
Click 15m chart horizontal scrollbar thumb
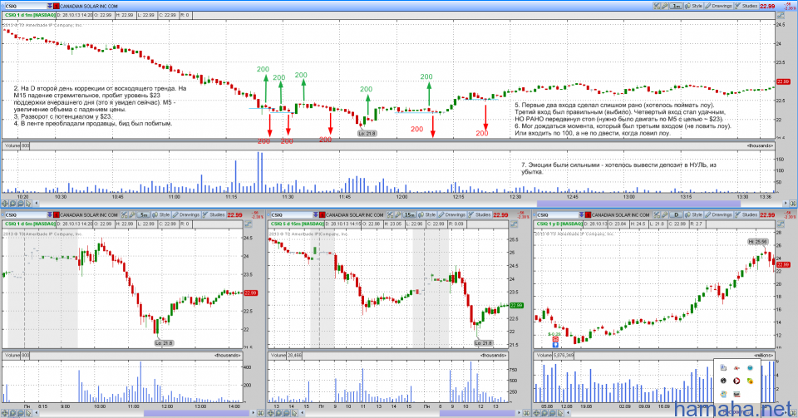tap(477, 413)
